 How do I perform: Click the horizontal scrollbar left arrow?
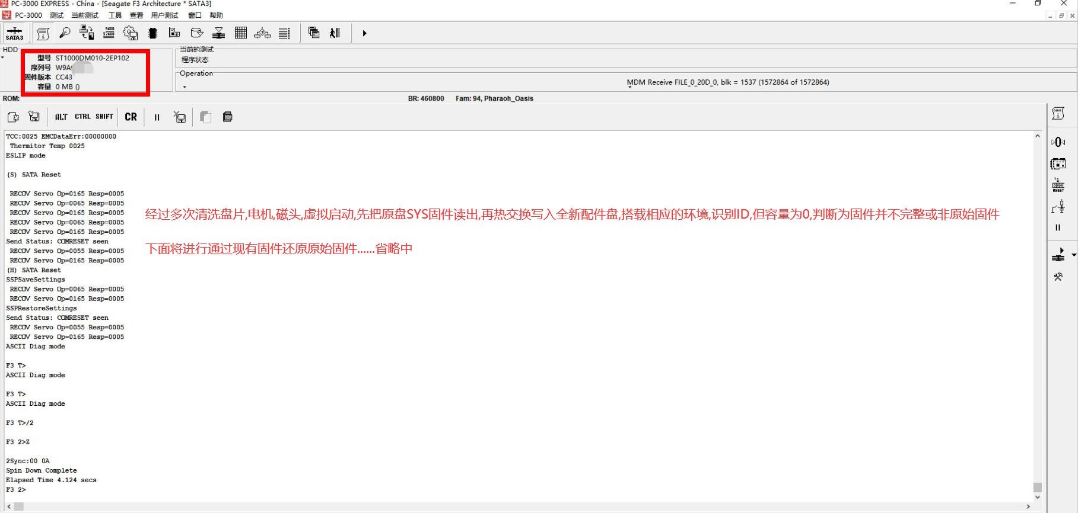click(x=8, y=506)
